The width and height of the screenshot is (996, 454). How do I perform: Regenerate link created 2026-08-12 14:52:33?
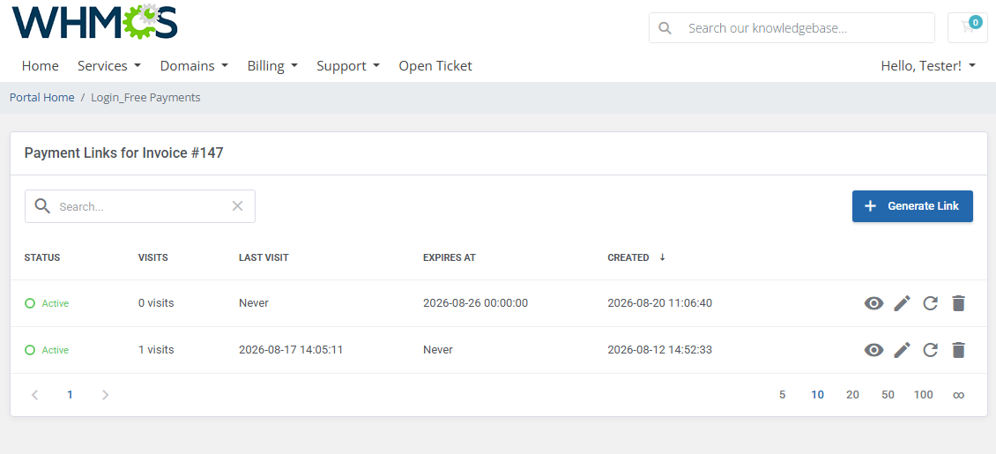click(931, 350)
